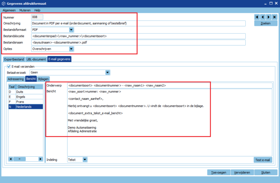Switch to the UBL-document tab
This screenshot has width=280, height=183.
point(36,59)
